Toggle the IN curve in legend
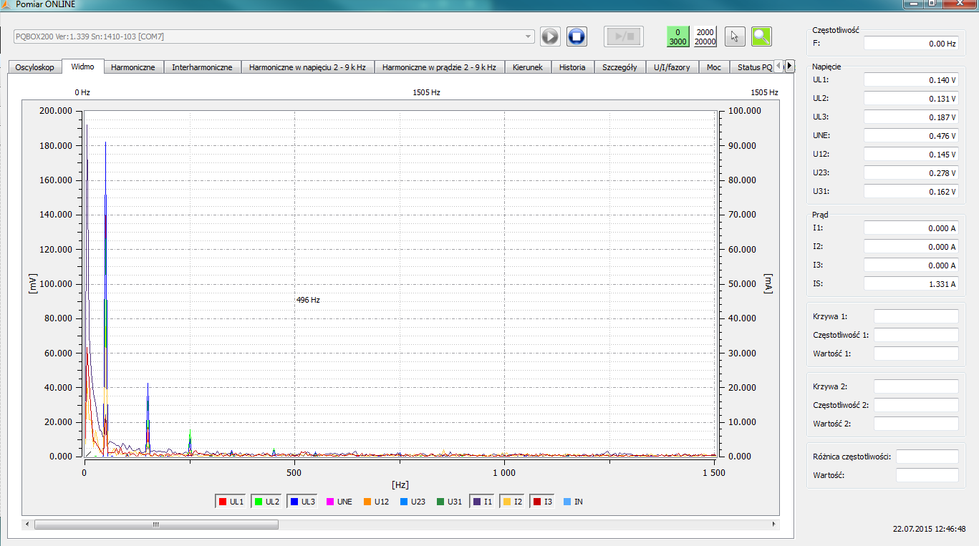 point(574,502)
